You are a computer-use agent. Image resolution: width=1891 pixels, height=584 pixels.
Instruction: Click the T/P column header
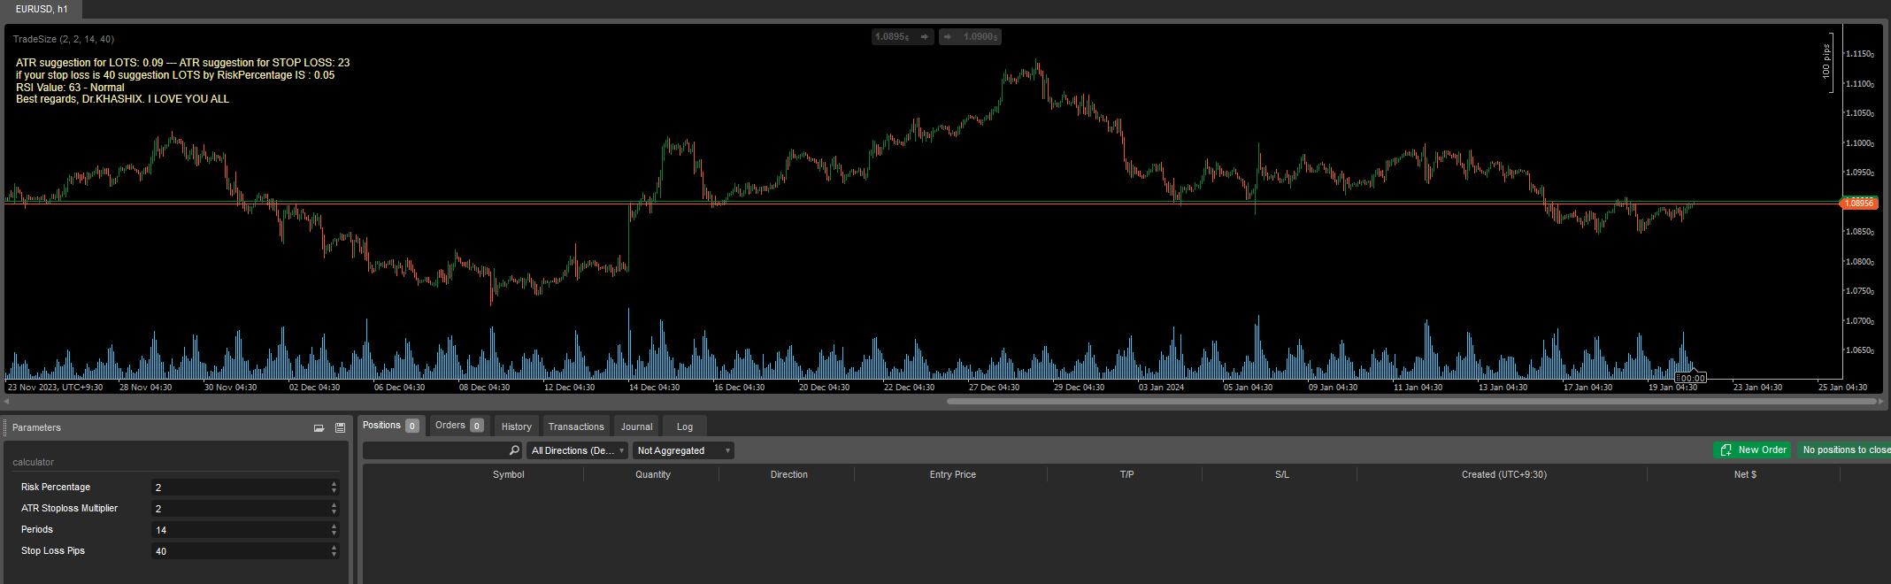[x=1126, y=474]
